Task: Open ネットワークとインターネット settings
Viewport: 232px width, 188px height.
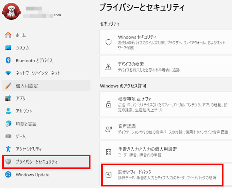Action: [x=46, y=73]
